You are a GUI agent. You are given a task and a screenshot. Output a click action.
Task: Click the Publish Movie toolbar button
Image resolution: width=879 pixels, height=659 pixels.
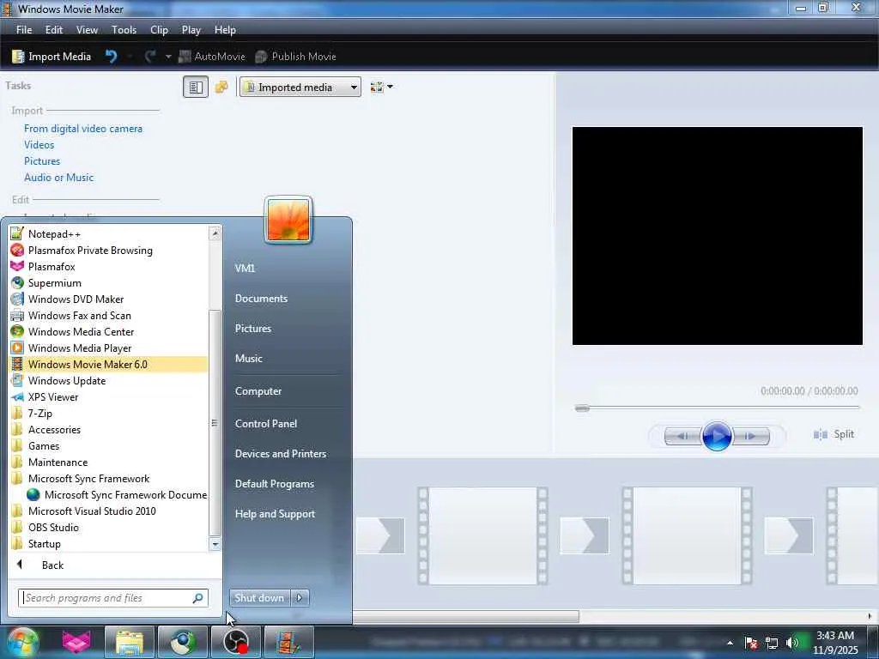click(x=295, y=57)
